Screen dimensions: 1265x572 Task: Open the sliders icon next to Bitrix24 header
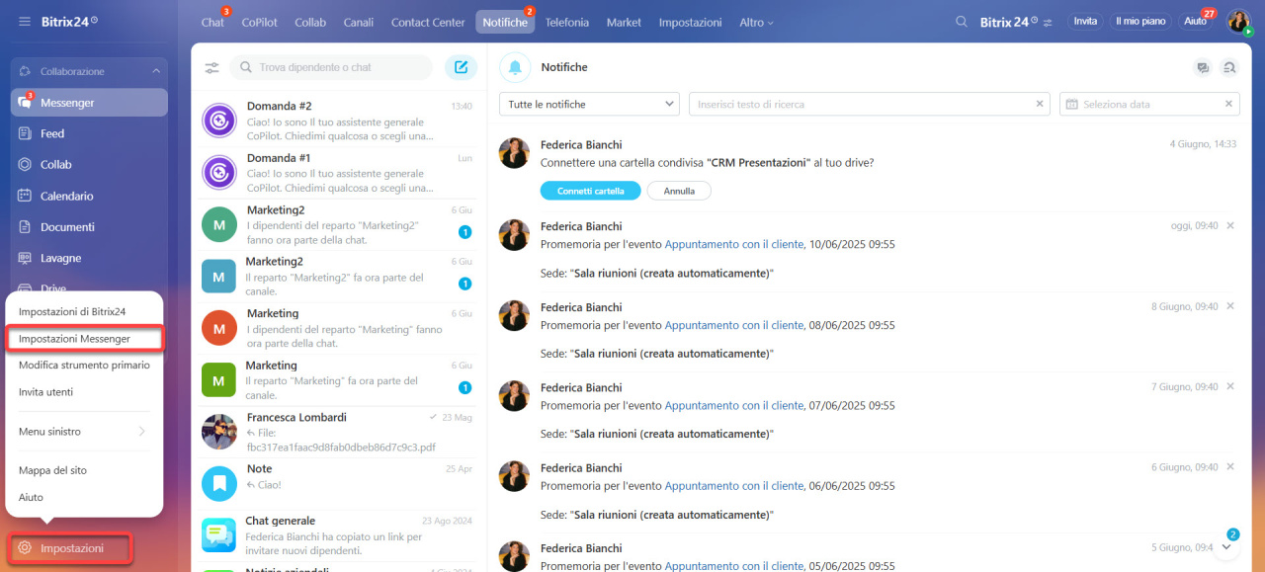click(1049, 22)
